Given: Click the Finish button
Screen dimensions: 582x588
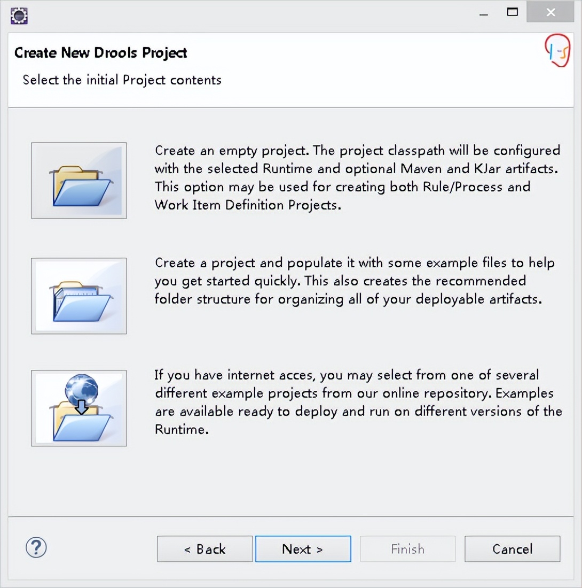Looking at the screenshot, I should coord(408,549).
